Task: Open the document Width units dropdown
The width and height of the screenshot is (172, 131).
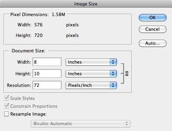Action: [91, 62]
